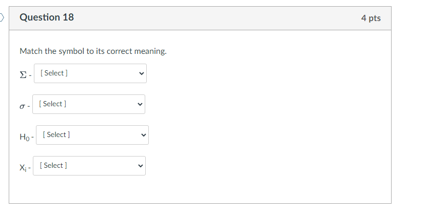
Task: Click '[ Select ]' placeholder beside H0
Action: pyautogui.click(x=56, y=135)
